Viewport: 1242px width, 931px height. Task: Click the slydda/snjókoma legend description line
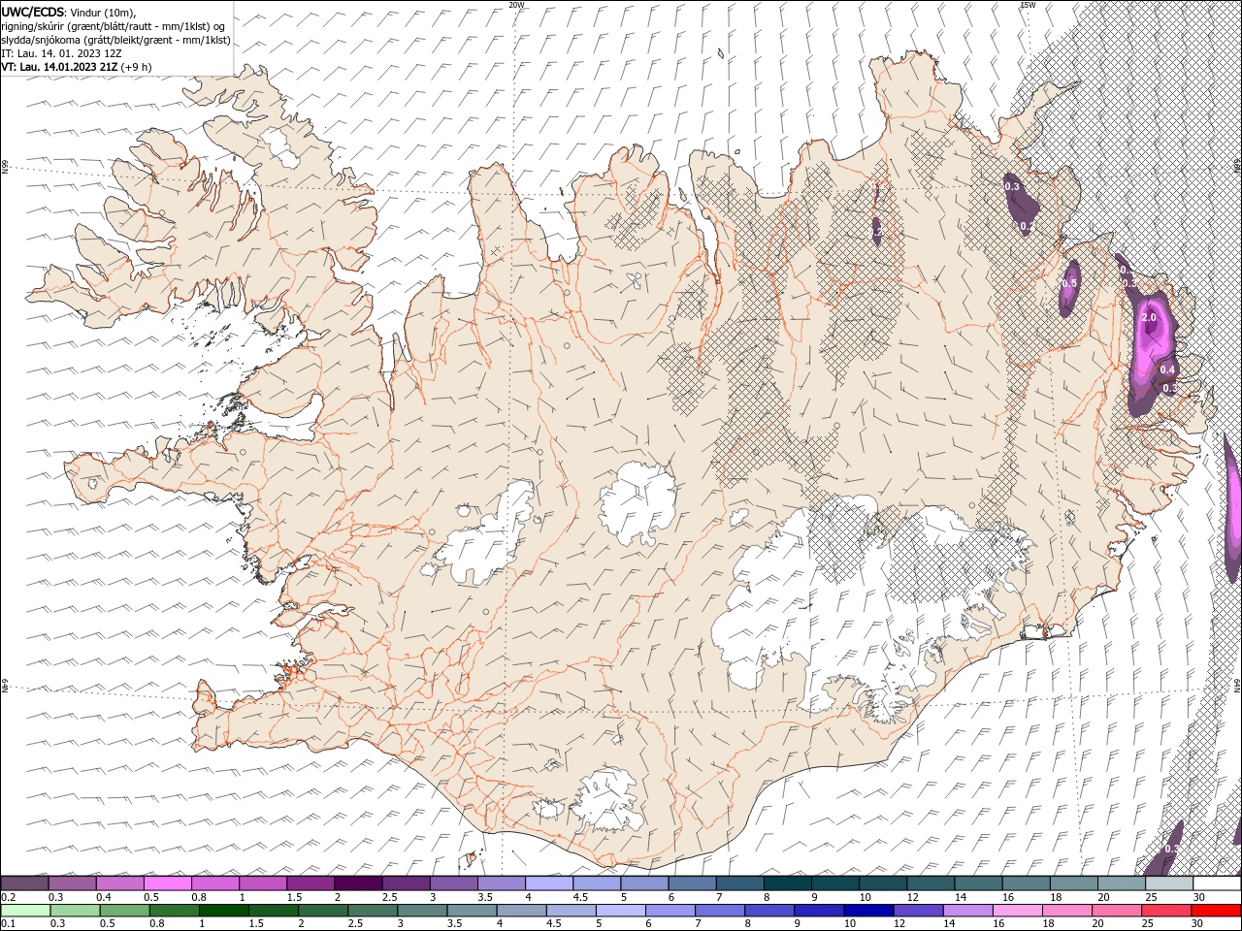(x=116, y=40)
